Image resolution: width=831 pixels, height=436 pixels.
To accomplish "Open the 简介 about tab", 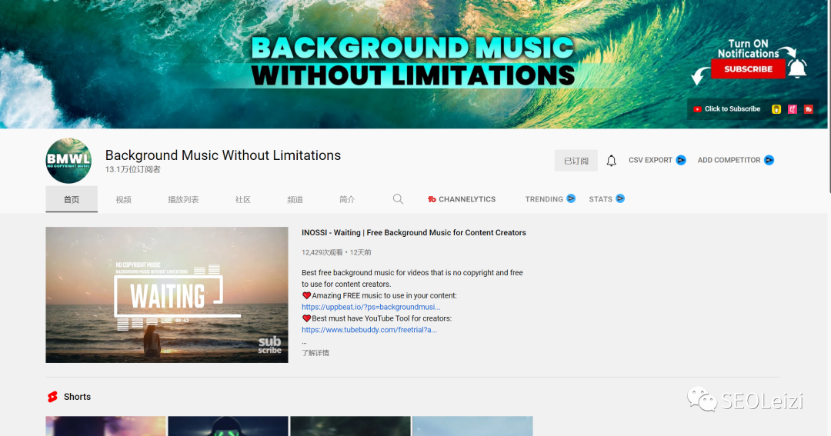I will click(347, 199).
